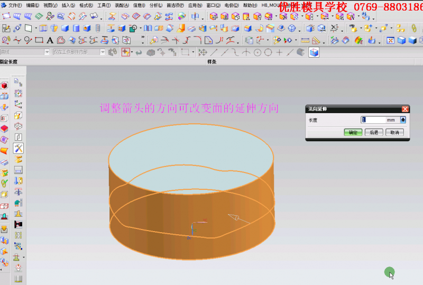Image resolution: width=423 pixels, height=285 pixels.
Task: Close the 法向延伸 dialog
Action: coord(405,109)
